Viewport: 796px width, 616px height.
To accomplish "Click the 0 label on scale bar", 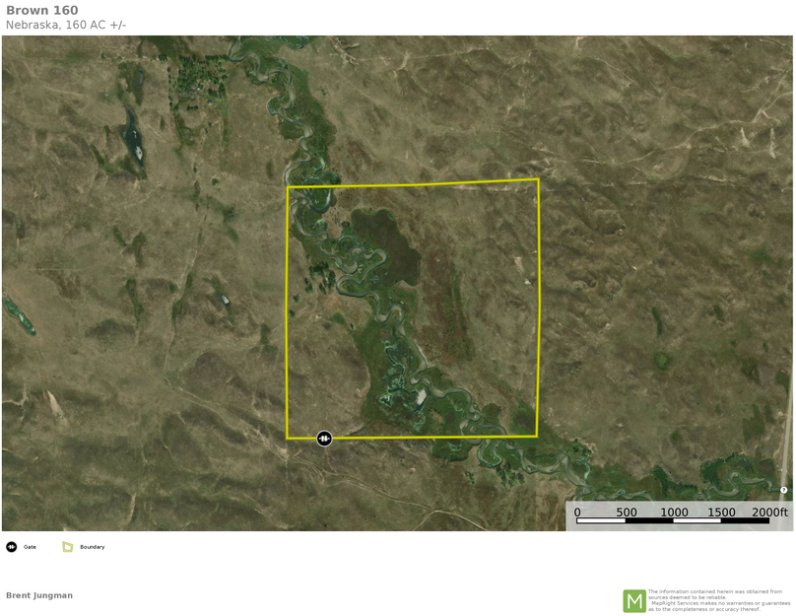I will 577,513.
